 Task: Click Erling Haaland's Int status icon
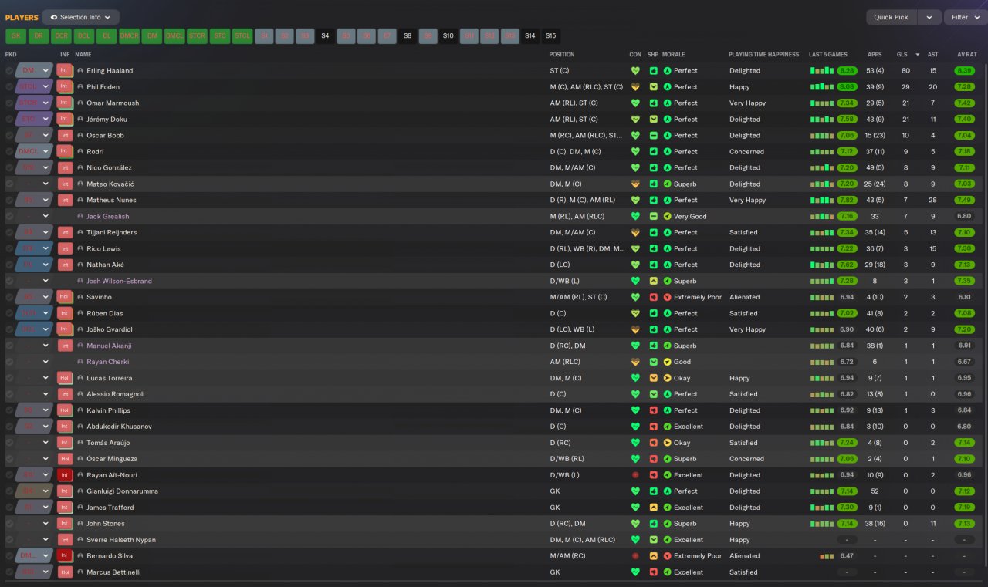point(65,70)
